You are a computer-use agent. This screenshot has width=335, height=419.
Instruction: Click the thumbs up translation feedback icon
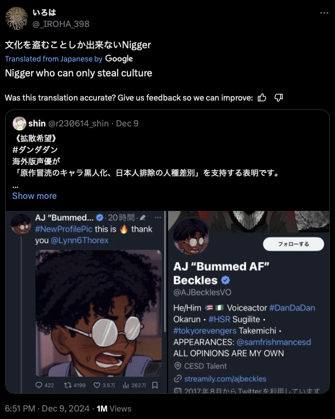click(x=262, y=98)
